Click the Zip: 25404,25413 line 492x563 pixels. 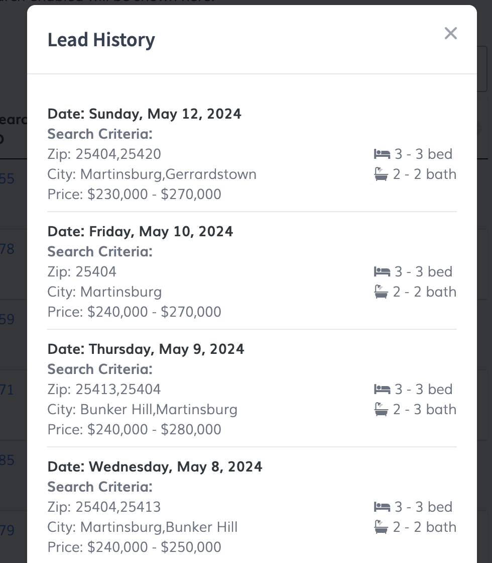[x=104, y=507]
